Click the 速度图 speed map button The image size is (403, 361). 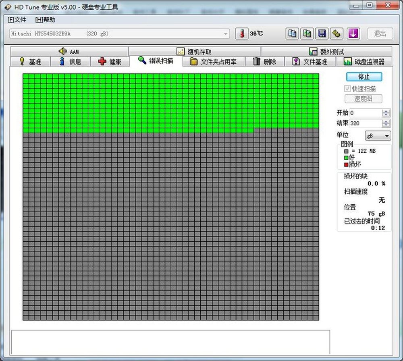pos(363,99)
